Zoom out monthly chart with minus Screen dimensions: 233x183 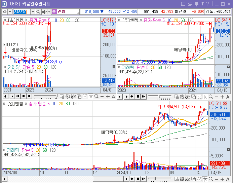click(x=102, y=97)
